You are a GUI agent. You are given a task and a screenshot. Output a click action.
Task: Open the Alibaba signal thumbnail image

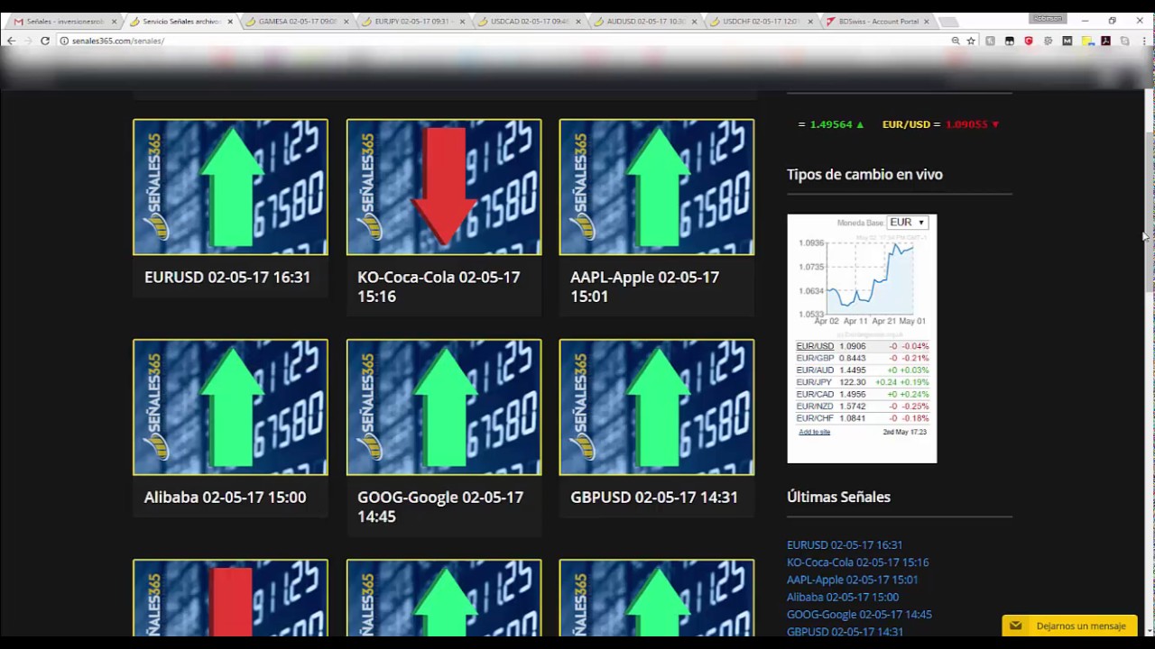click(230, 407)
